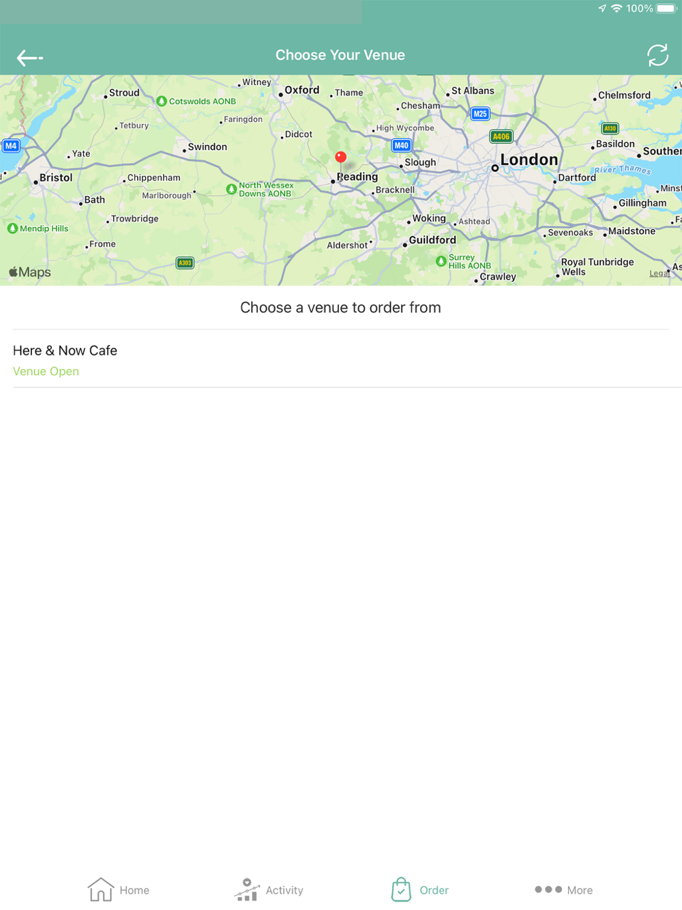
Task: Select the Order shopping bag icon
Action: click(401, 890)
